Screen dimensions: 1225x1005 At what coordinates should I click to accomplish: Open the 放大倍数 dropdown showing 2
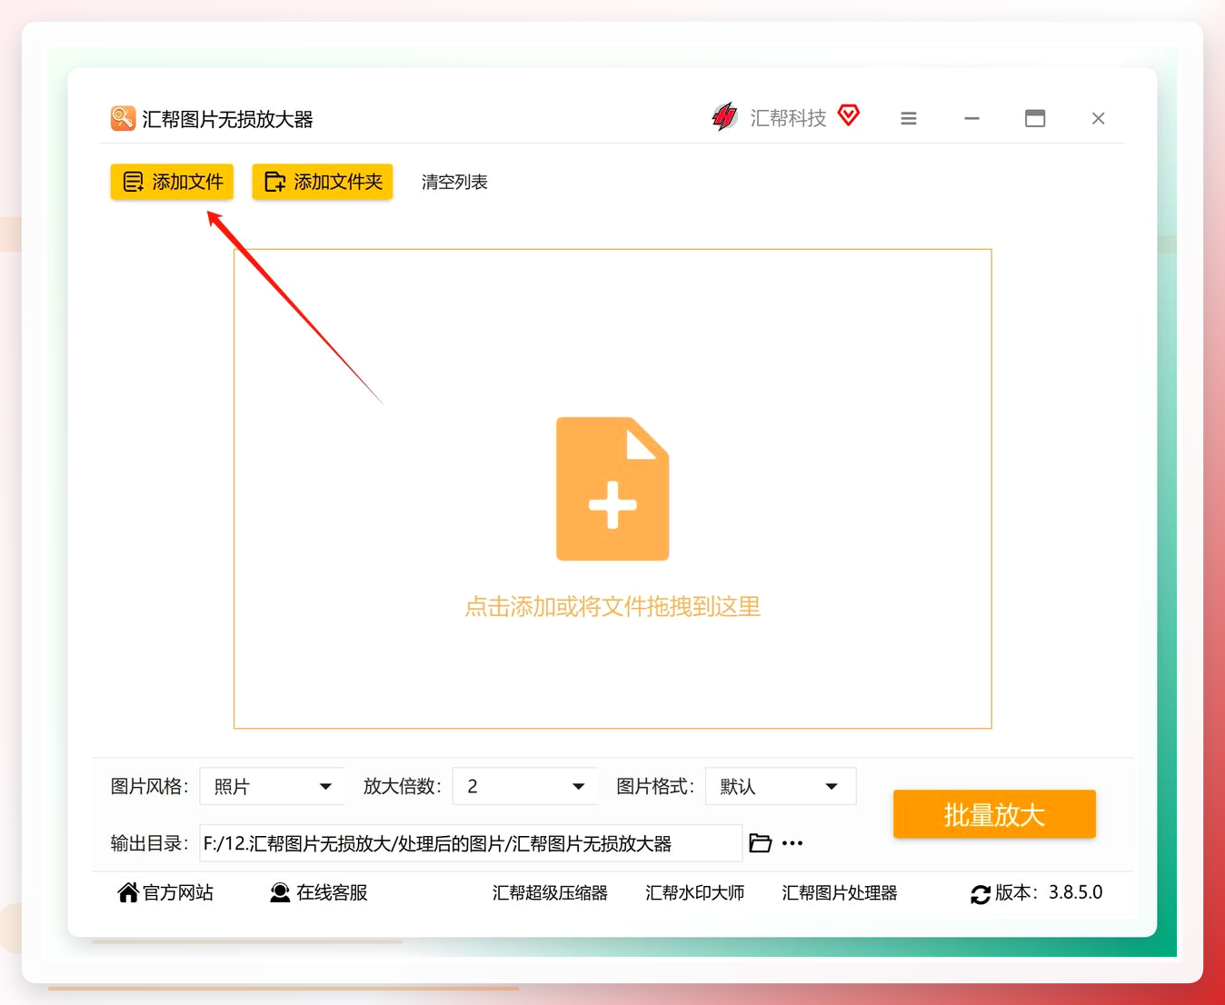pyautogui.click(x=525, y=787)
